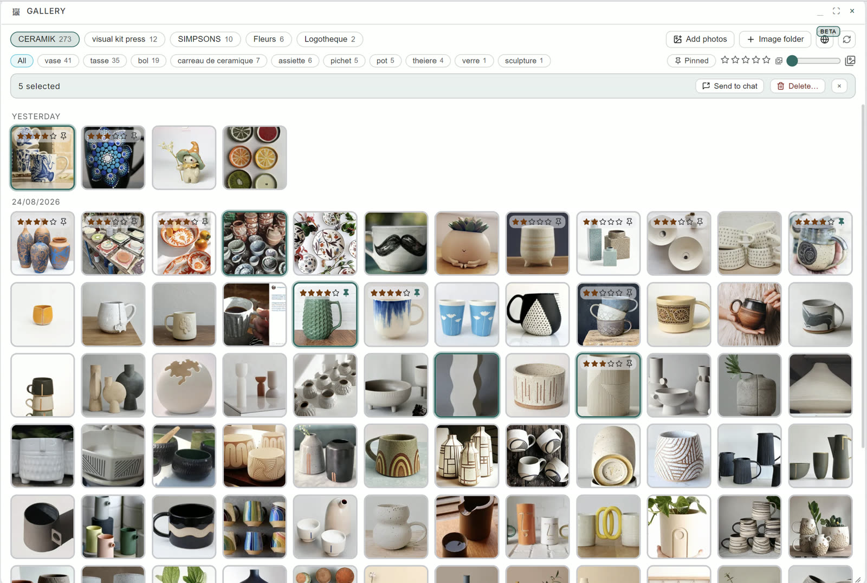This screenshot has height=583, width=867.
Task: Filter by the tasse tag
Action: [x=105, y=61]
